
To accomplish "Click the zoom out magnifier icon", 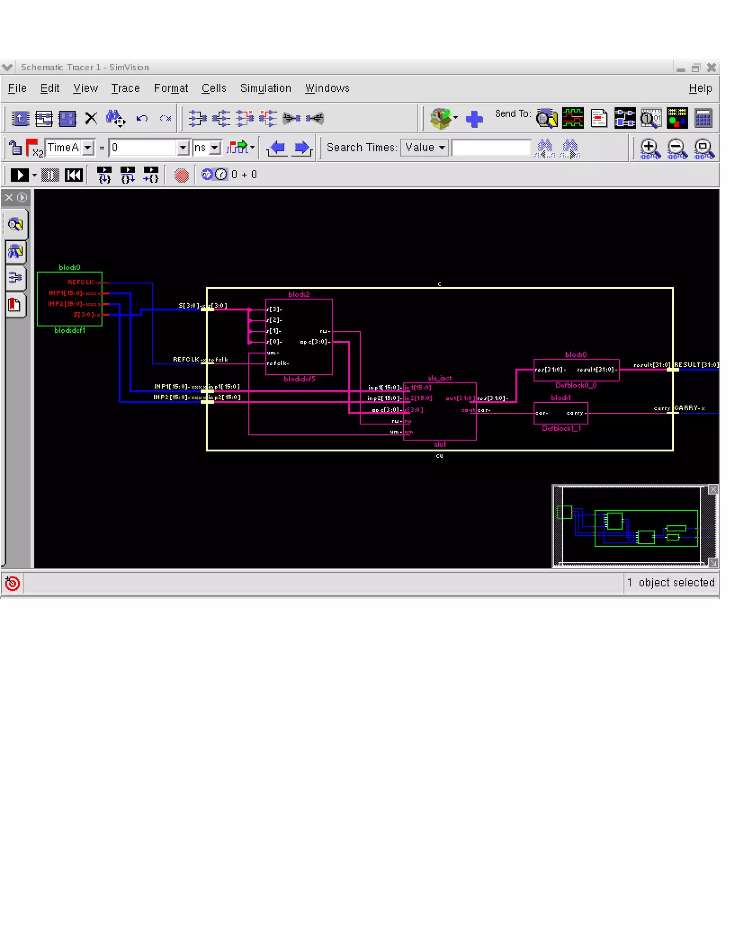I will 677,149.
